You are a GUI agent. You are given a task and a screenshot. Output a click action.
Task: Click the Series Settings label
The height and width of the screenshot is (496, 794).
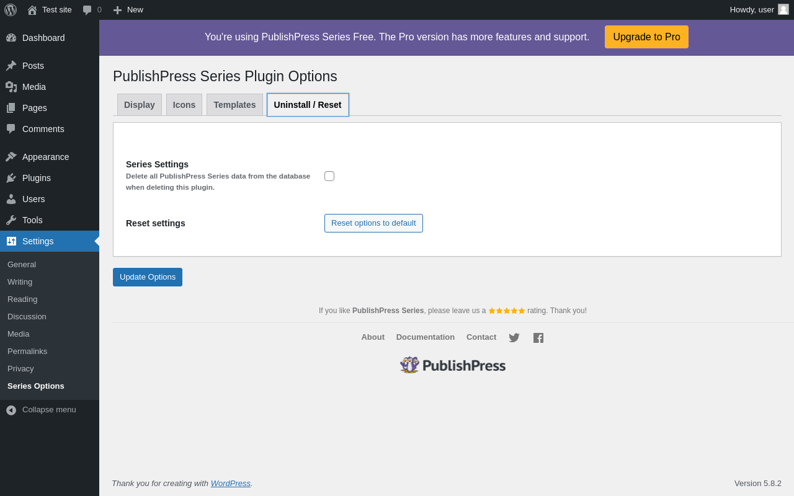click(x=157, y=164)
